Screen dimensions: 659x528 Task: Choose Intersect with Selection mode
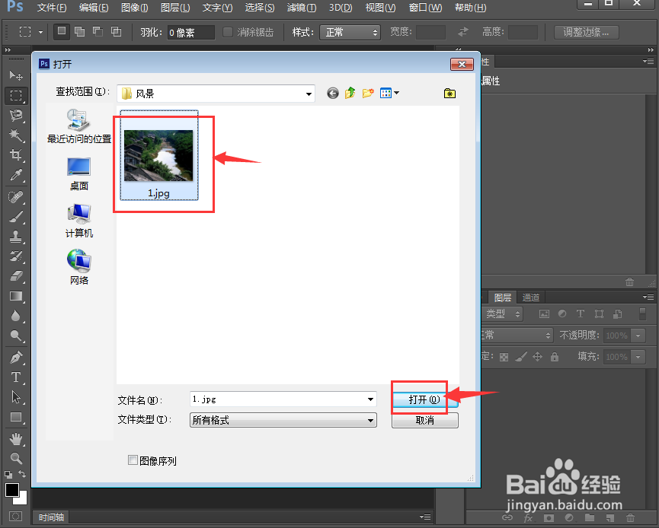click(x=116, y=31)
